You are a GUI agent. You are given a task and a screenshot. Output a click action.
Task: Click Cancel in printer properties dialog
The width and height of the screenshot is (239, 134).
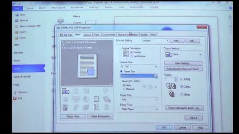[x=182, y=128]
